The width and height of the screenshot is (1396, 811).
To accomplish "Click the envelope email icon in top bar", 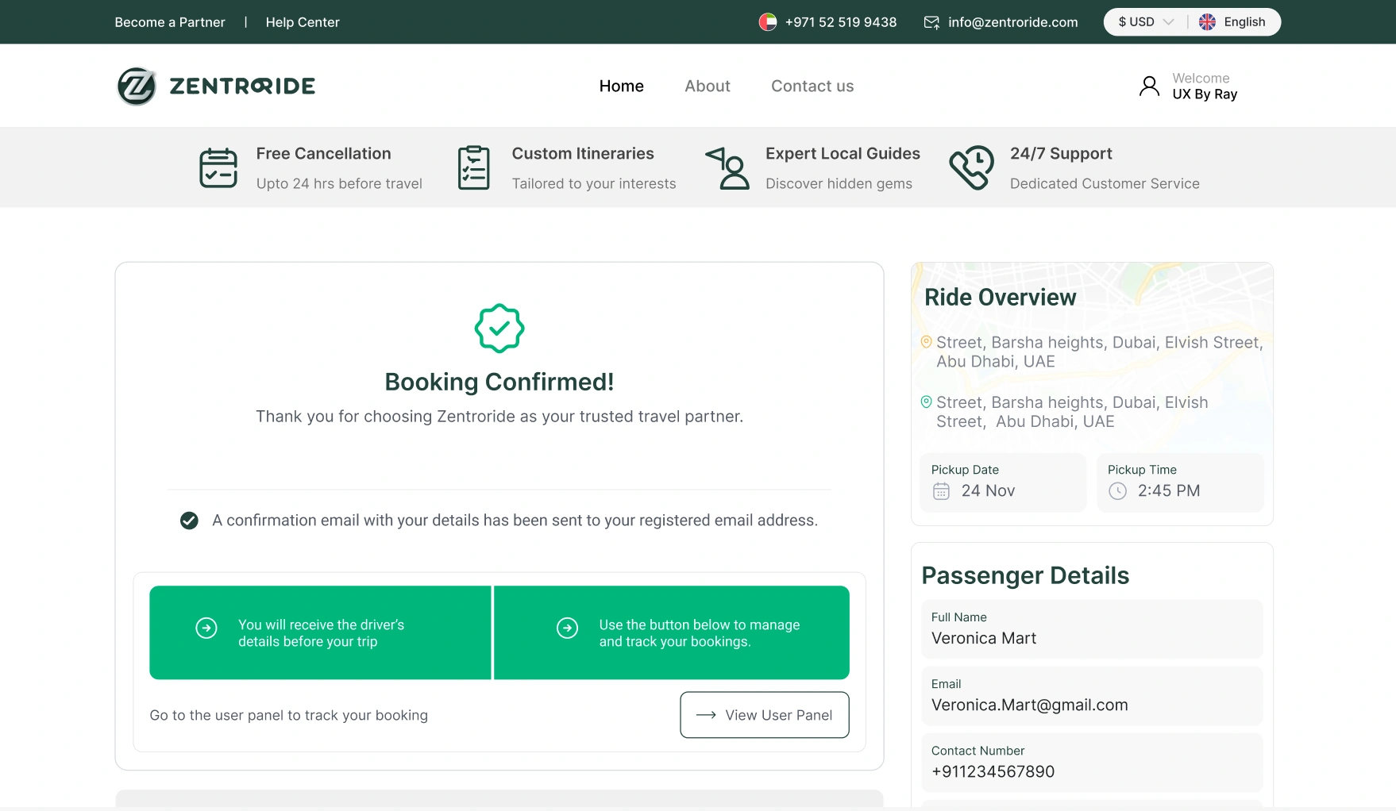I will coord(931,22).
